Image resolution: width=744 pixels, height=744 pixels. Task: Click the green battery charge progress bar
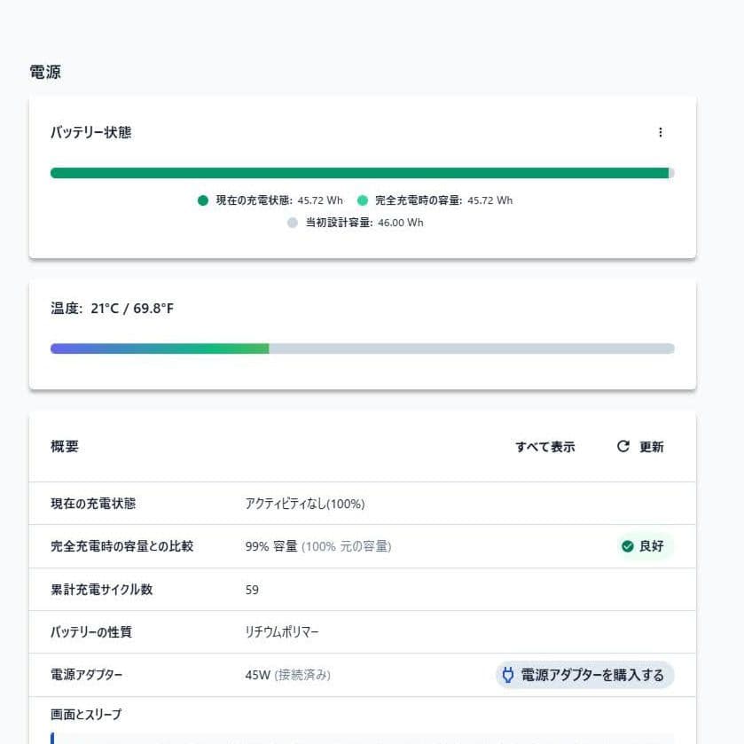[359, 173]
